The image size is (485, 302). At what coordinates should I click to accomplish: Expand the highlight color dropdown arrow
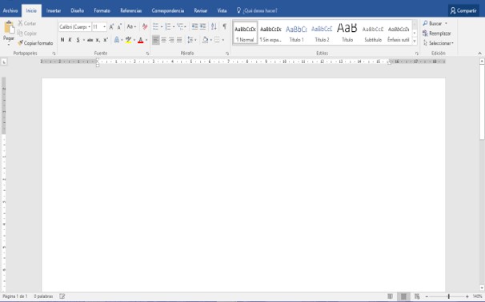tap(134, 40)
